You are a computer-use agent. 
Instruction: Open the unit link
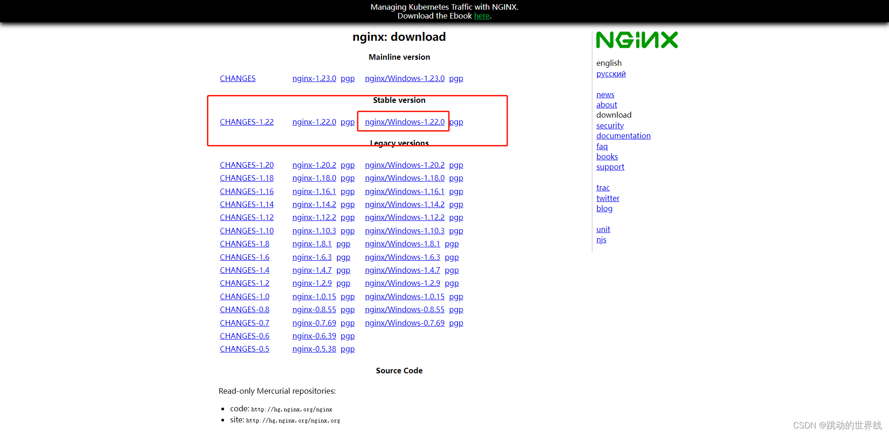pos(603,229)
